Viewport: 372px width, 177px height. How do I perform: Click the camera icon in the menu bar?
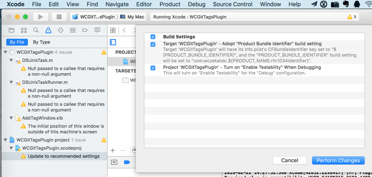pos(335,4)
